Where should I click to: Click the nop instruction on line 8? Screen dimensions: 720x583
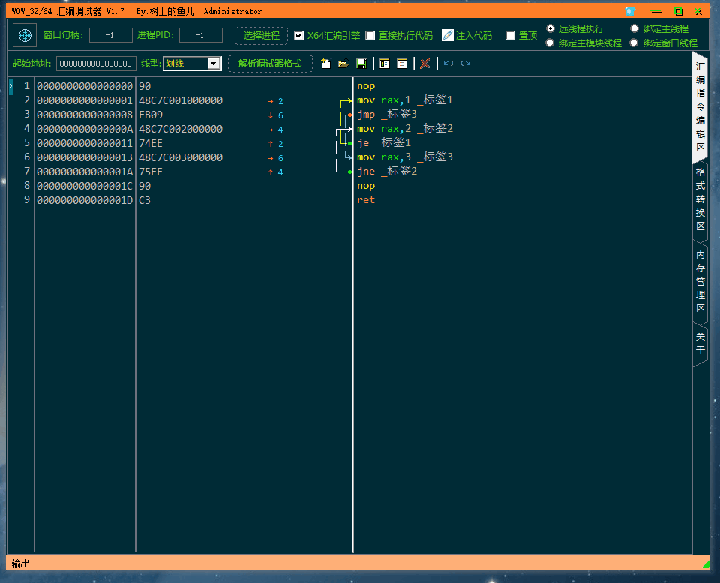pyautogui.click(x=366, y=185)
